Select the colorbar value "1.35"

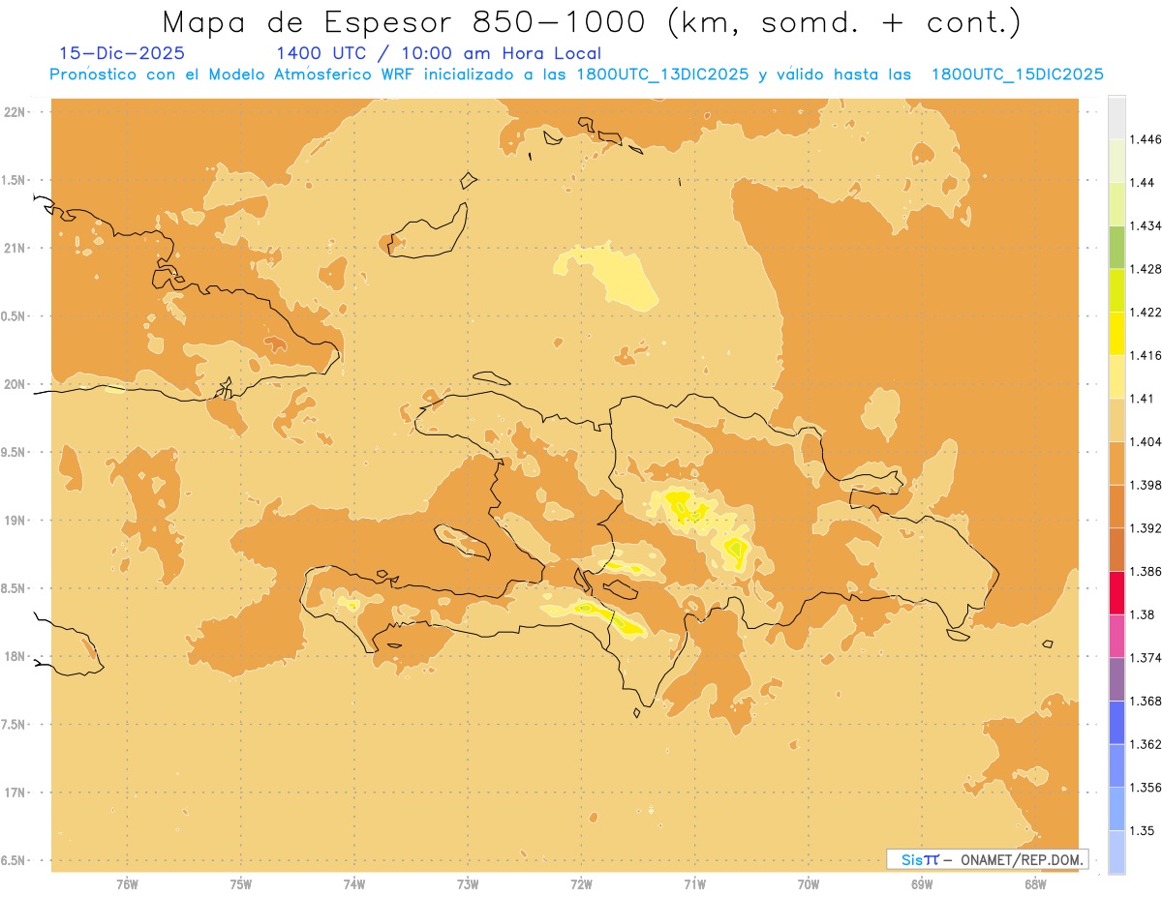(1143, 830)
